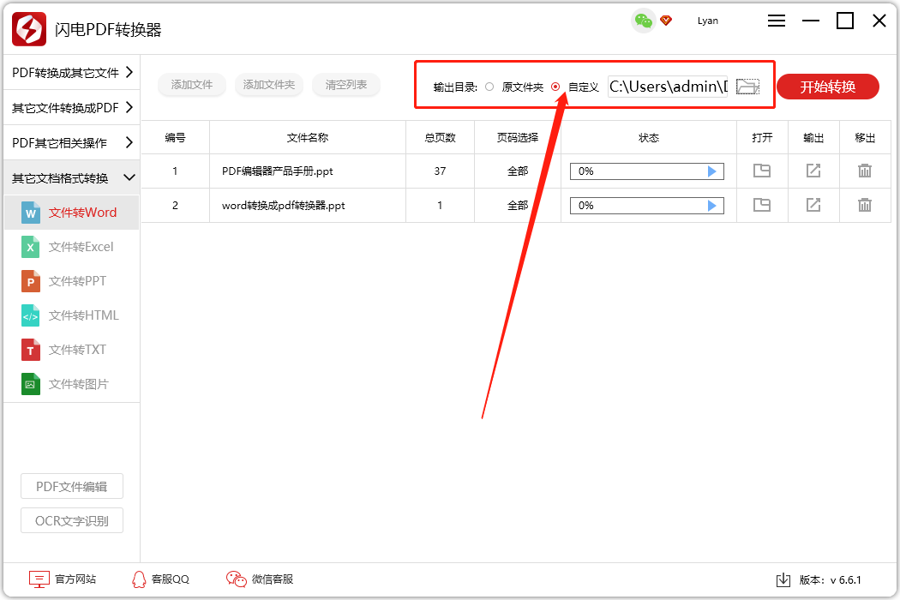
Task: Select 文件转PPT menu item
Action: click(x=72, y=281)
